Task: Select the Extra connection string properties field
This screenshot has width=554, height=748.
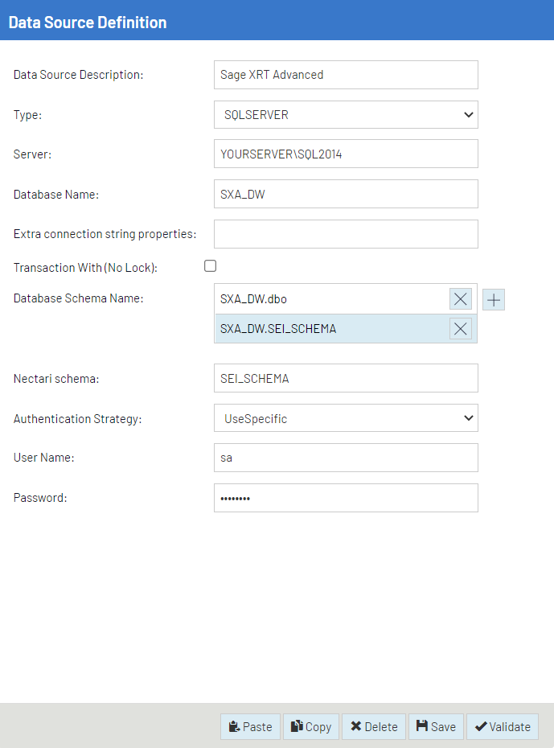Action: pos(346,234)
